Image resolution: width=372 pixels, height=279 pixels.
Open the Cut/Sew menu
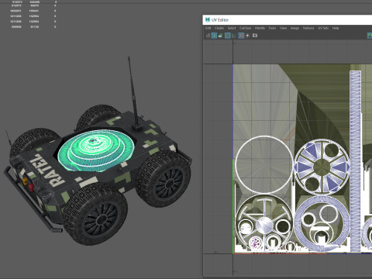pos(245,28)
